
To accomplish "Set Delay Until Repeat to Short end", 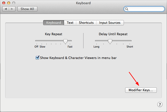I will coord(131,41).
